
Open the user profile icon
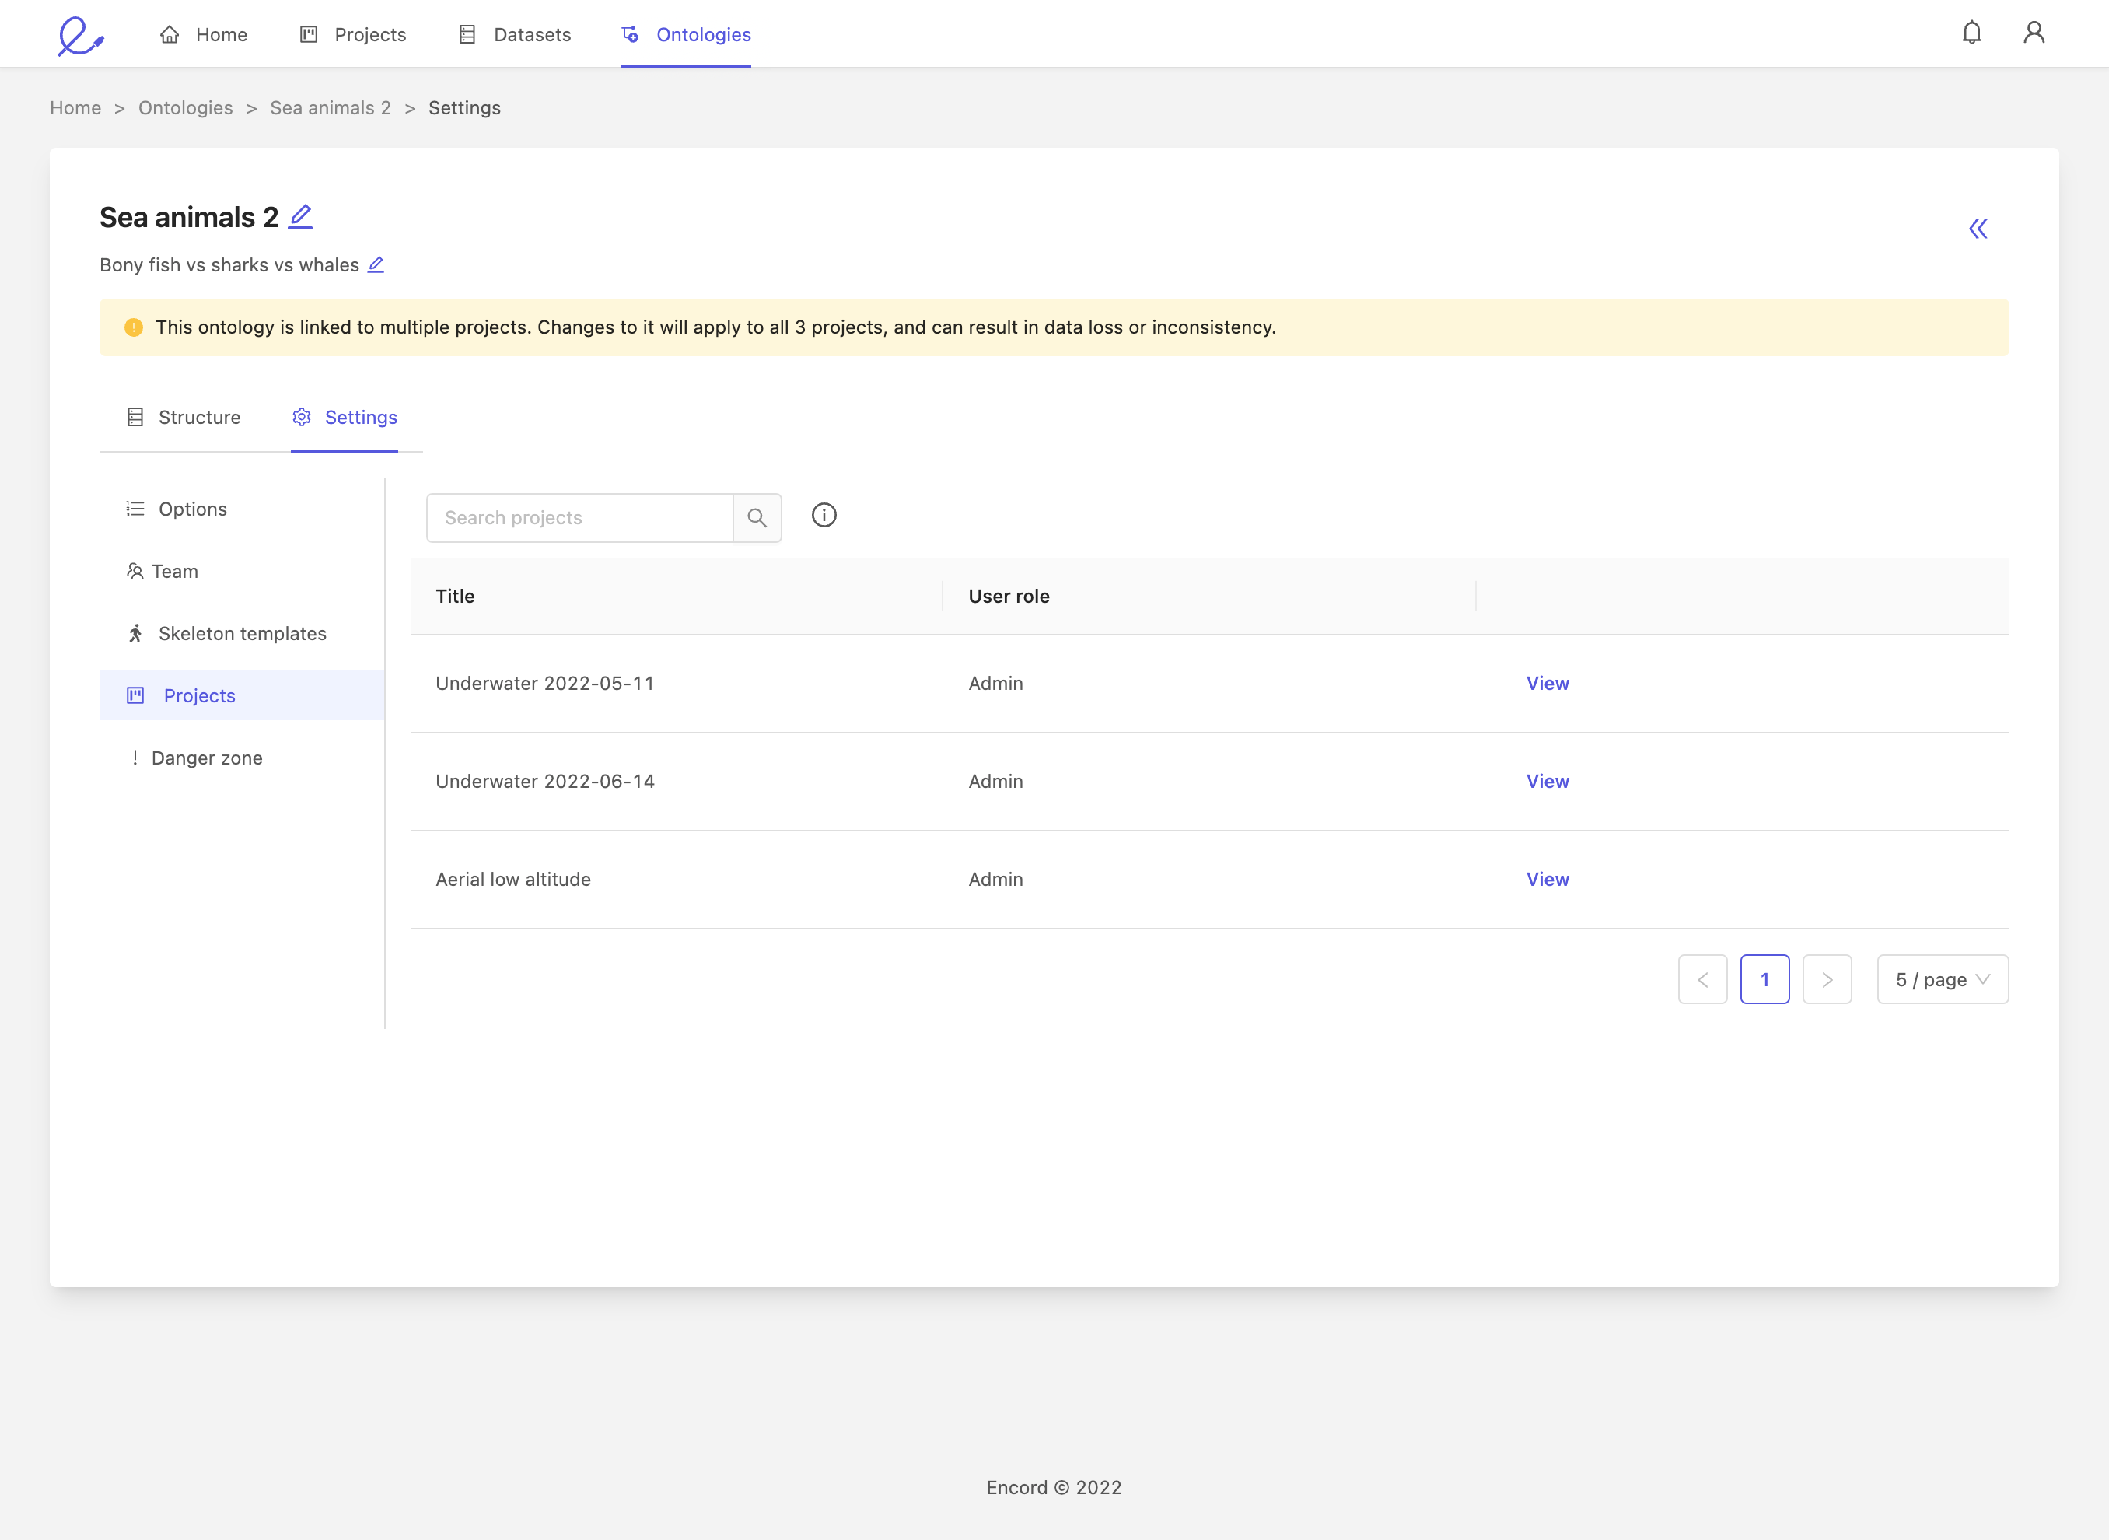pyautogui.click(x=2034, y=33)
